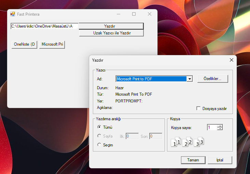This screenshot has height=174, width=250.
Task: Confirm printing with Tamam
Action: pyautogui.click(x=193, y=160)
